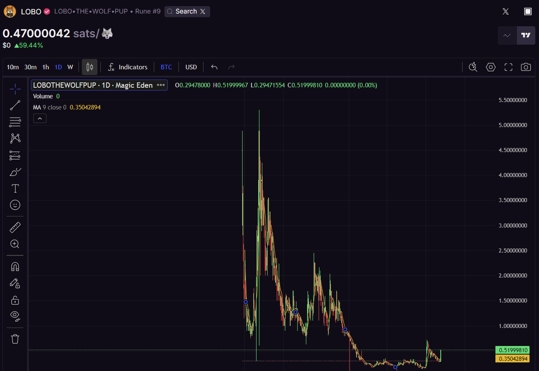539x371 pixels.
Task: Select the brush drawing tool
Action: 15,172
